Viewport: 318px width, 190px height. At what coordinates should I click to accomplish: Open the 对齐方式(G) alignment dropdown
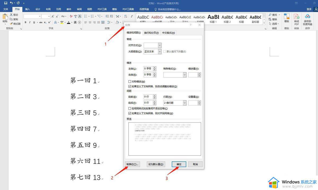tap(160, 45)
